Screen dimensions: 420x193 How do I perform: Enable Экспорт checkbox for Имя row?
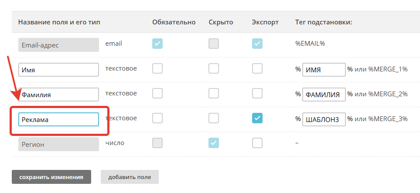coord(257,69)
